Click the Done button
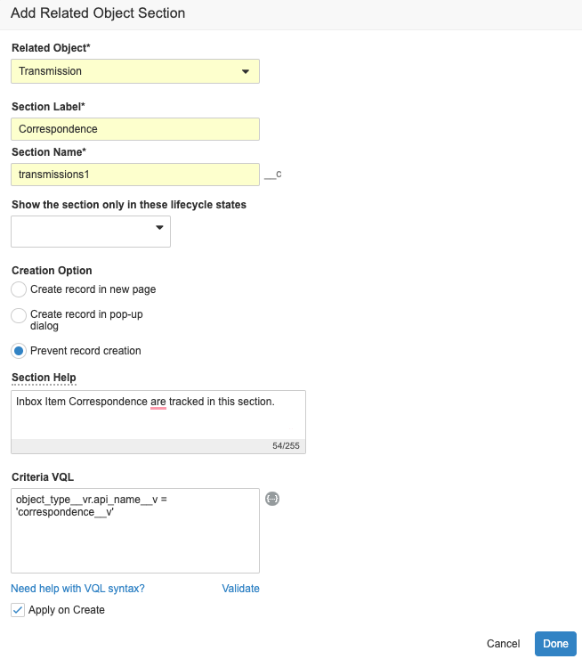582x659 pixels. coord(555,644)
